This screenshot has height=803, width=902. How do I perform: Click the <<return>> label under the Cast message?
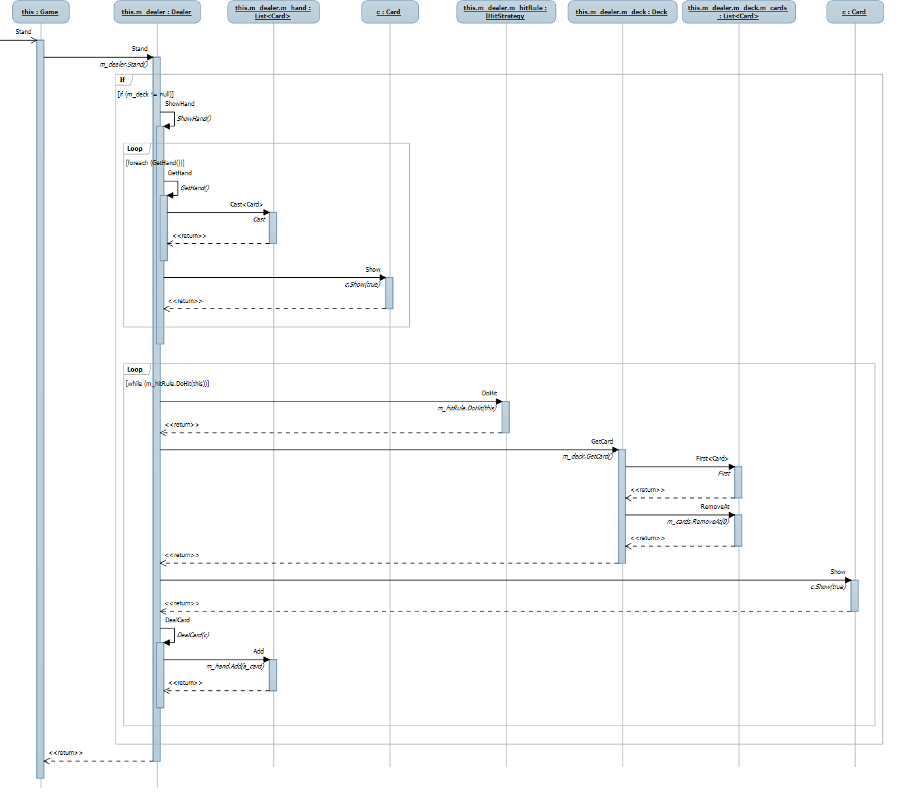[190, 236]
